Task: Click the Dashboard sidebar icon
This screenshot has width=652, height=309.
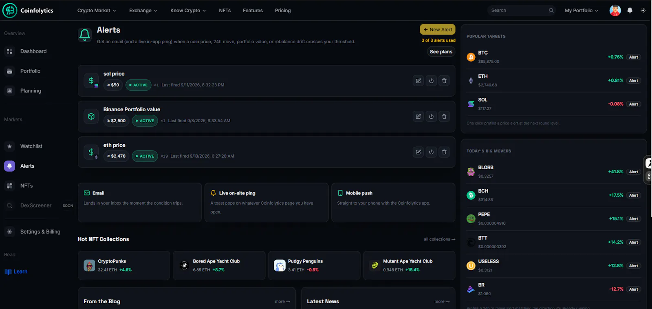Action: pos(9,51)
